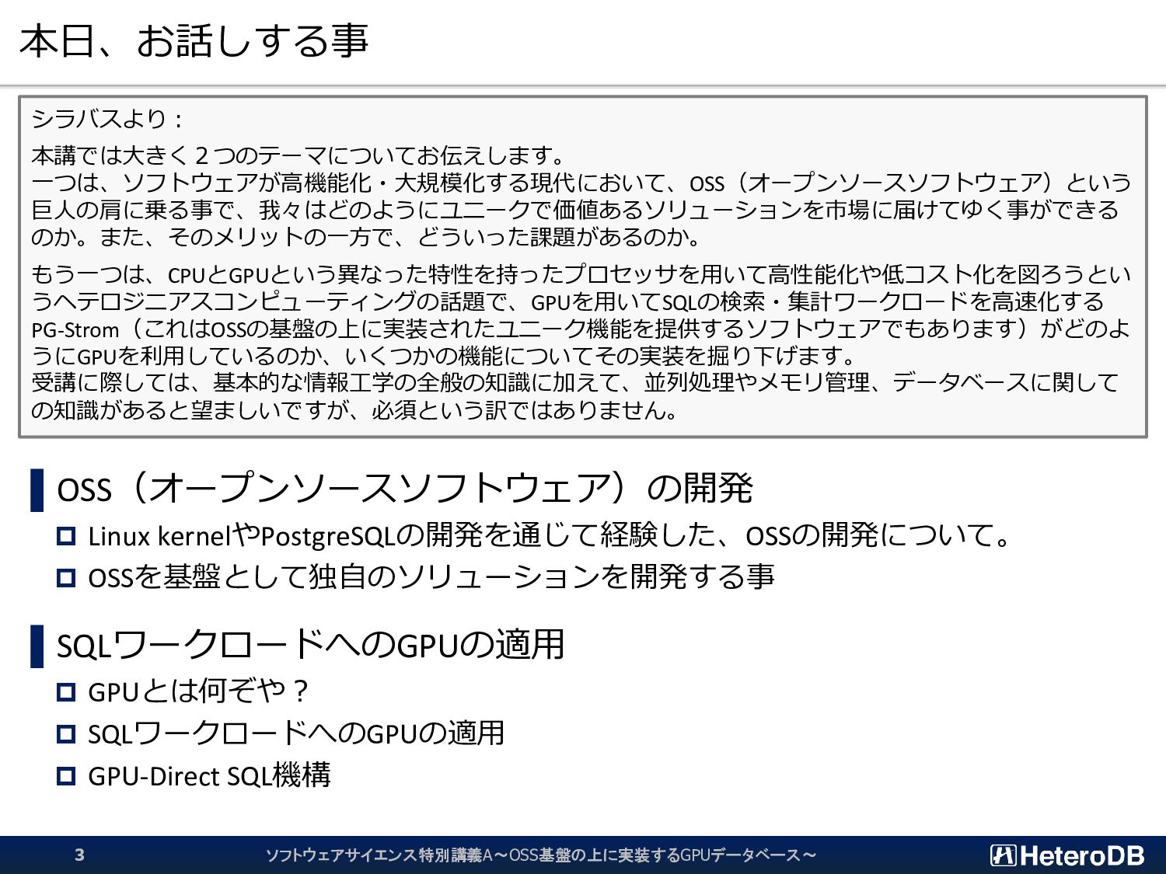Click the line starting うにGPUを利用しているのか

pyautogui.click(x=444, y=356)
